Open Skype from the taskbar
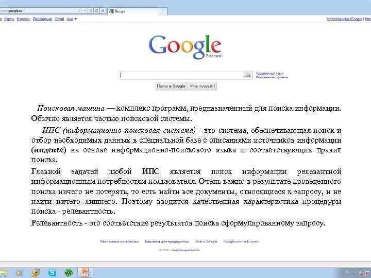The image size is (371, 278). click(x=52, y=273)
